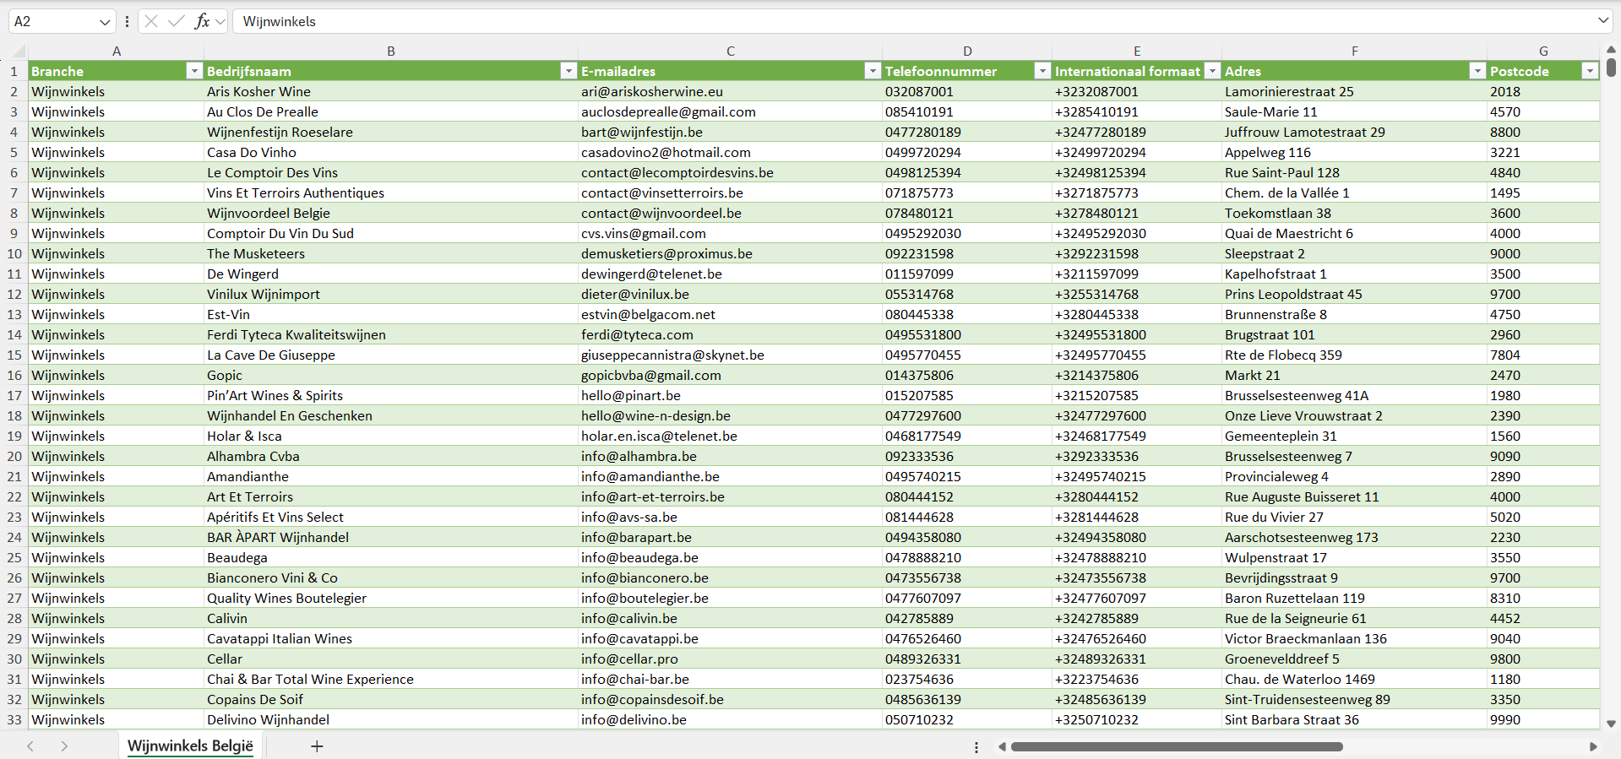Select row 15 header
The image size is (1621, 759).
point(14,355)
